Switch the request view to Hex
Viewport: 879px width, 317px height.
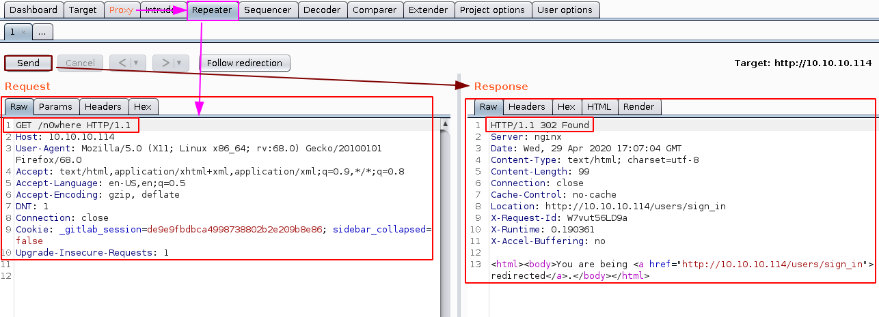[142, 106]
